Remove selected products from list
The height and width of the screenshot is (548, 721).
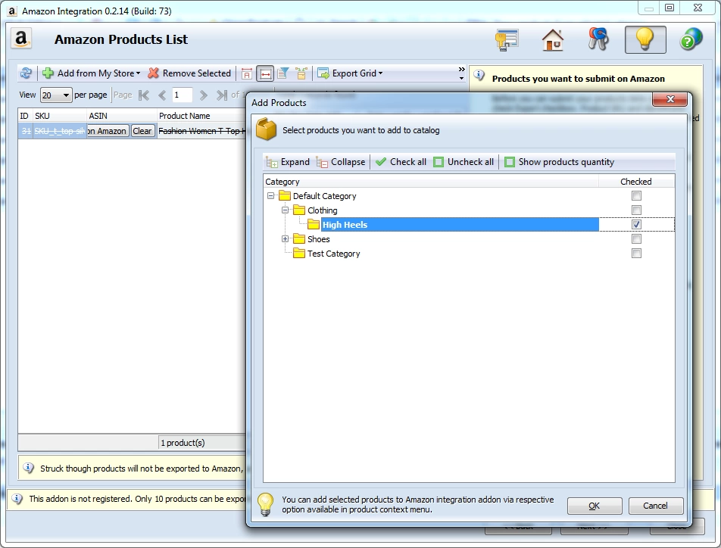189,73
